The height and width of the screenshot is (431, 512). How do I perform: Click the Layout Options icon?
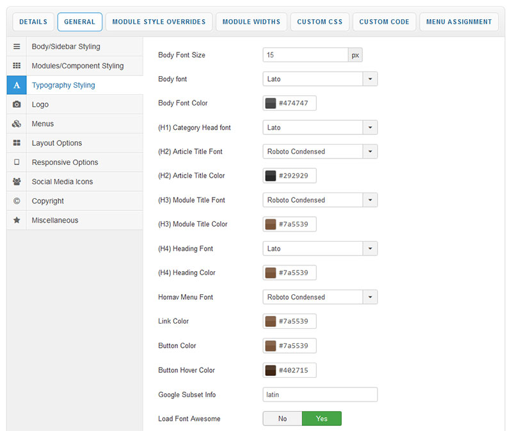point(17,143)
